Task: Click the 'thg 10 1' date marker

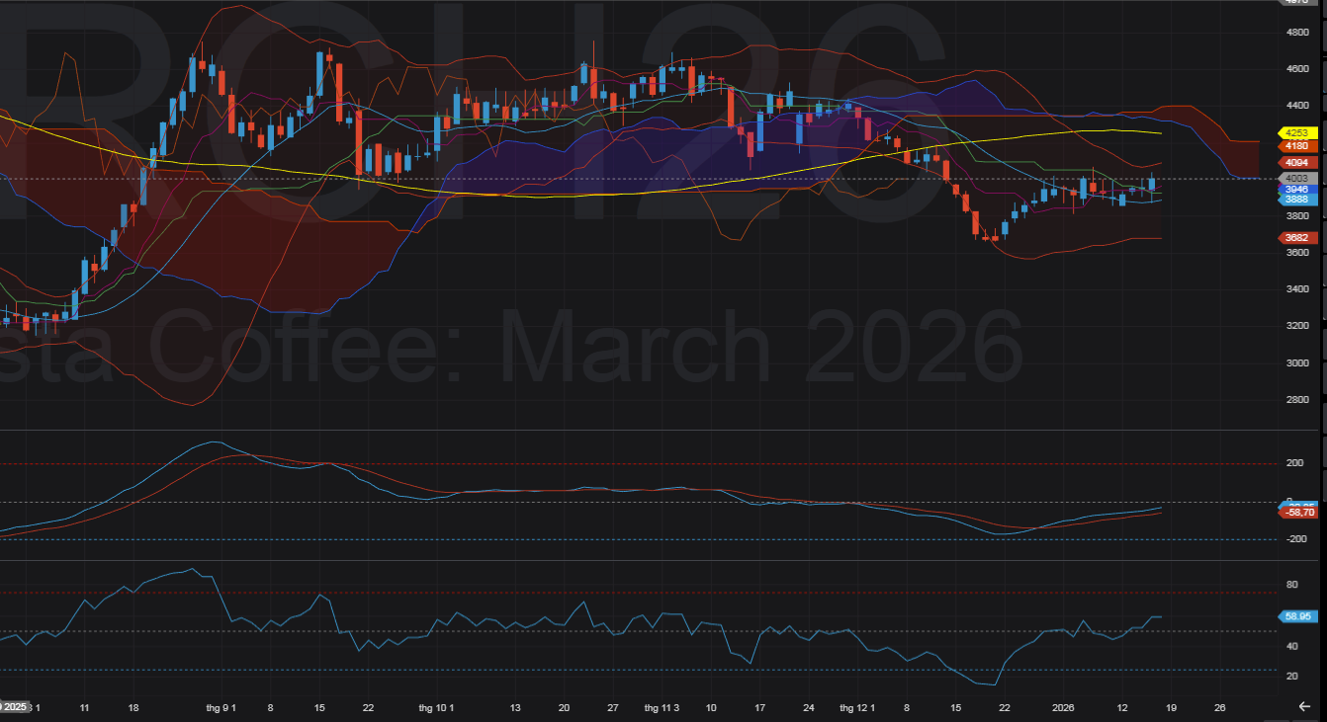Action: coord(436,708)
